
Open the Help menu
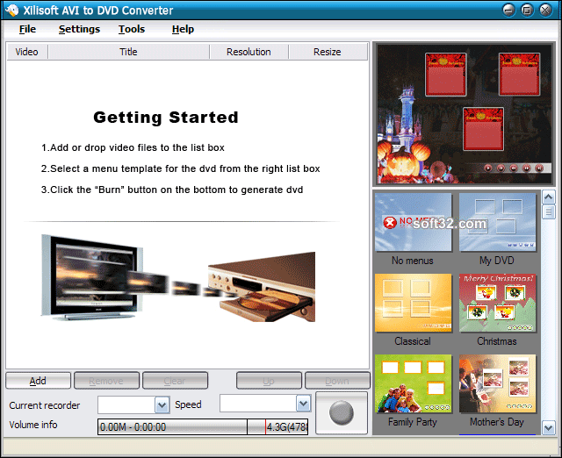[x=183, y=29]
